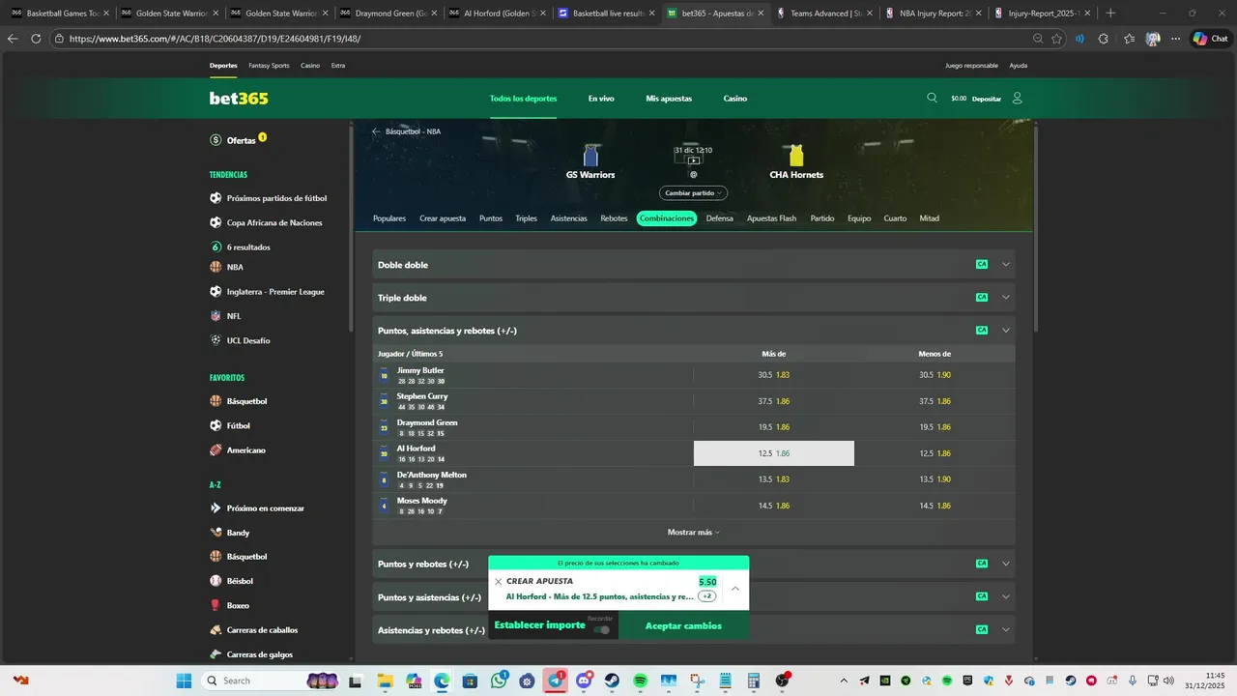Open the Ofertas section

pyautogui.click(x=241, y=140)
